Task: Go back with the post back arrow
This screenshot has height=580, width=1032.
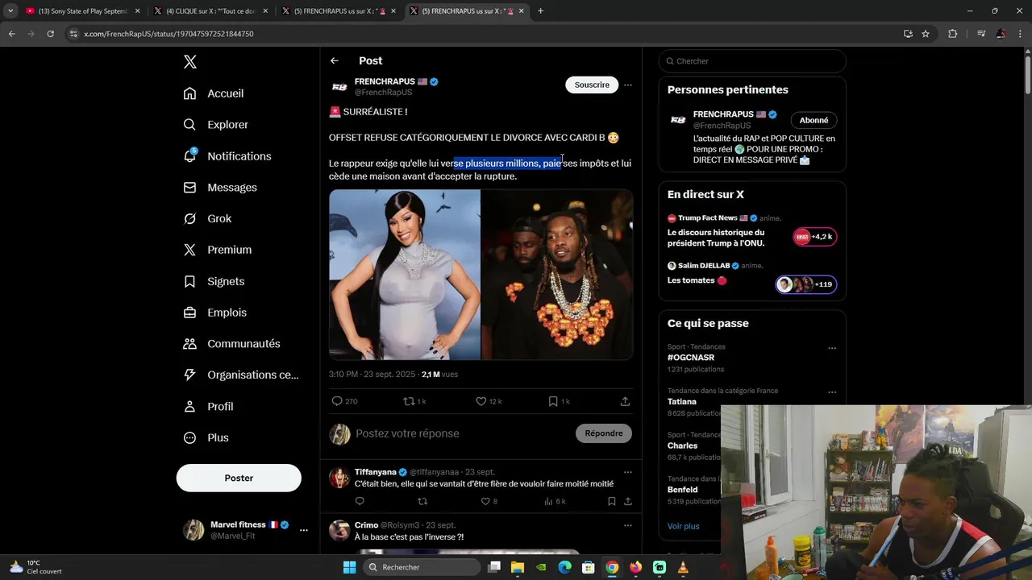Action: click(334, 60)
